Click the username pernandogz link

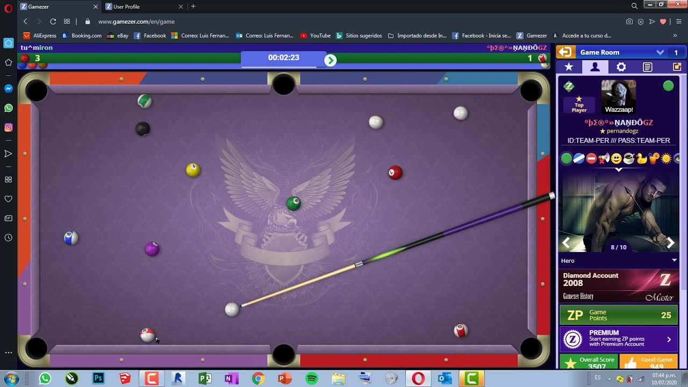point(622,131)
